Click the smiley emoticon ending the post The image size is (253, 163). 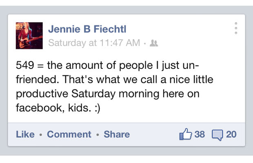pos(98,108)
